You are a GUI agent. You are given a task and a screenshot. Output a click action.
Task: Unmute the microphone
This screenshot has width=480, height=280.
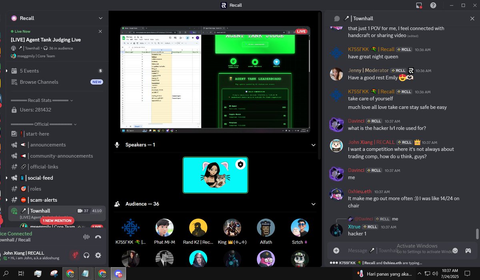pyautogui.click(x=74, y=255)
